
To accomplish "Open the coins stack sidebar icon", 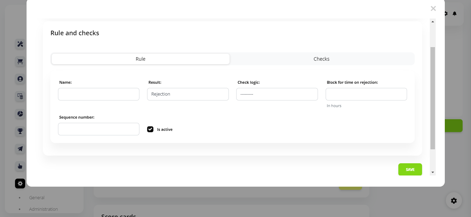I will coord(20,96).
